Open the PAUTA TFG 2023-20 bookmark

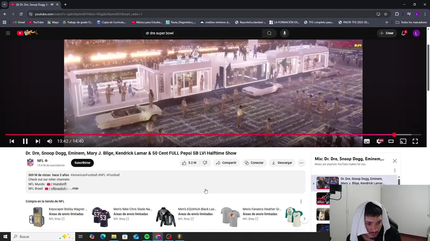(x=354, y=22)
